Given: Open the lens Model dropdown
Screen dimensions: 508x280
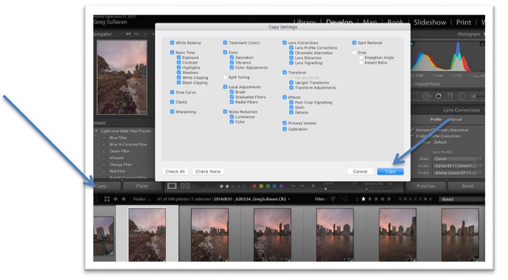Looking at the screenshot, I should (457, 166).
